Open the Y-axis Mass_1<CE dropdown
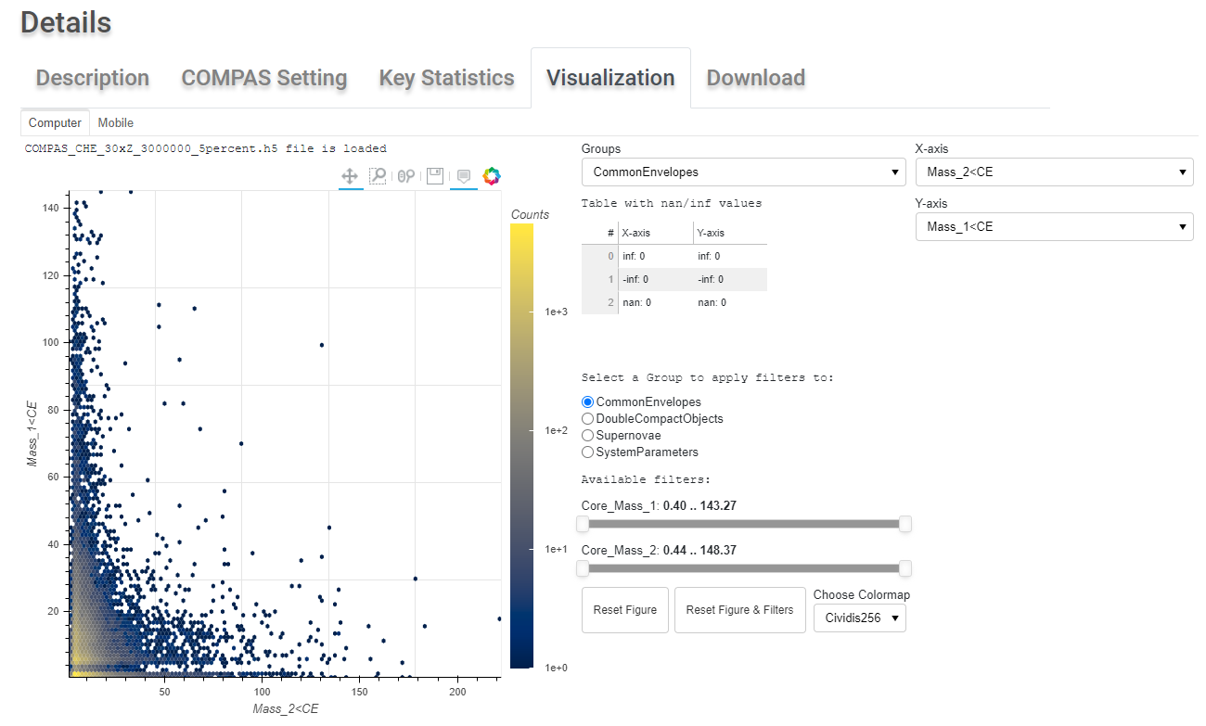 [1055, 226]
